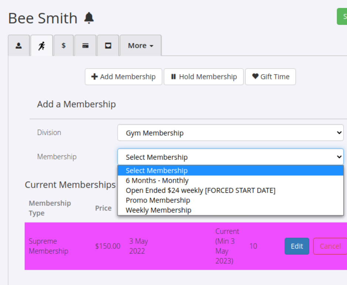This screenshot has width=347, height=285.
Task: Select 6 Months - Monthly from list
Action: pyautogui.click(x=157, y=180)
